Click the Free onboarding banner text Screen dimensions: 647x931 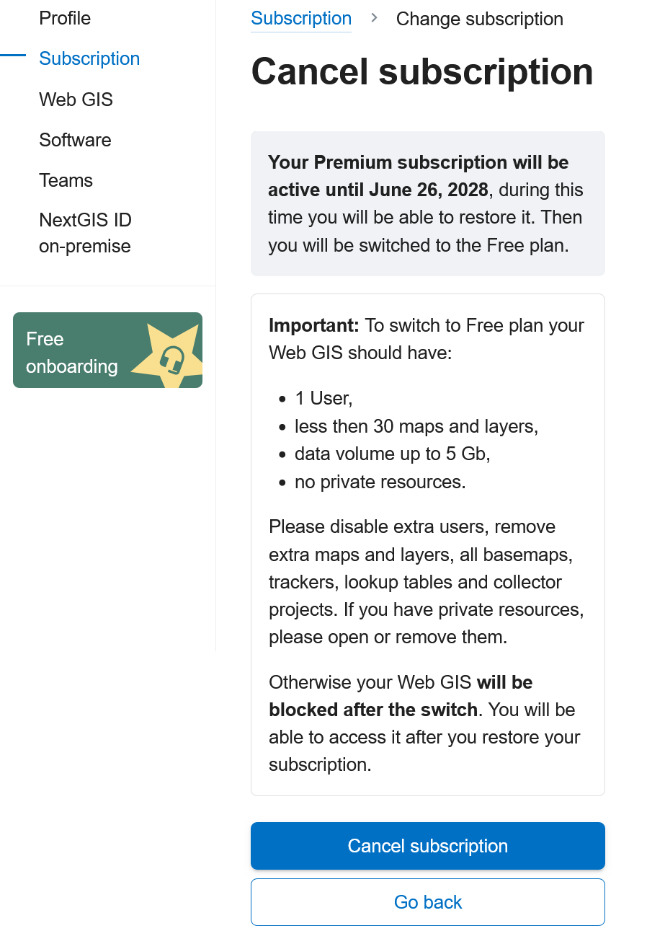click(x=71, y=353)
